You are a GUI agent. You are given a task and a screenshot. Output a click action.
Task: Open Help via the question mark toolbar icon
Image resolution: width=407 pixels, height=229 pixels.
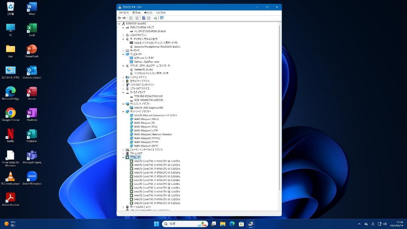[x=144, y=18]
